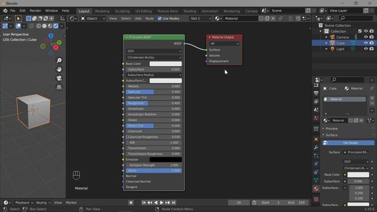Open the node editor Node menu
This screenshot has width=377, height=212.
149,18
